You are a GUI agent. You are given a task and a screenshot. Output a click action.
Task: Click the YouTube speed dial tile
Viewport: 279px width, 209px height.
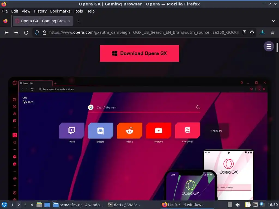coord(158,131)
